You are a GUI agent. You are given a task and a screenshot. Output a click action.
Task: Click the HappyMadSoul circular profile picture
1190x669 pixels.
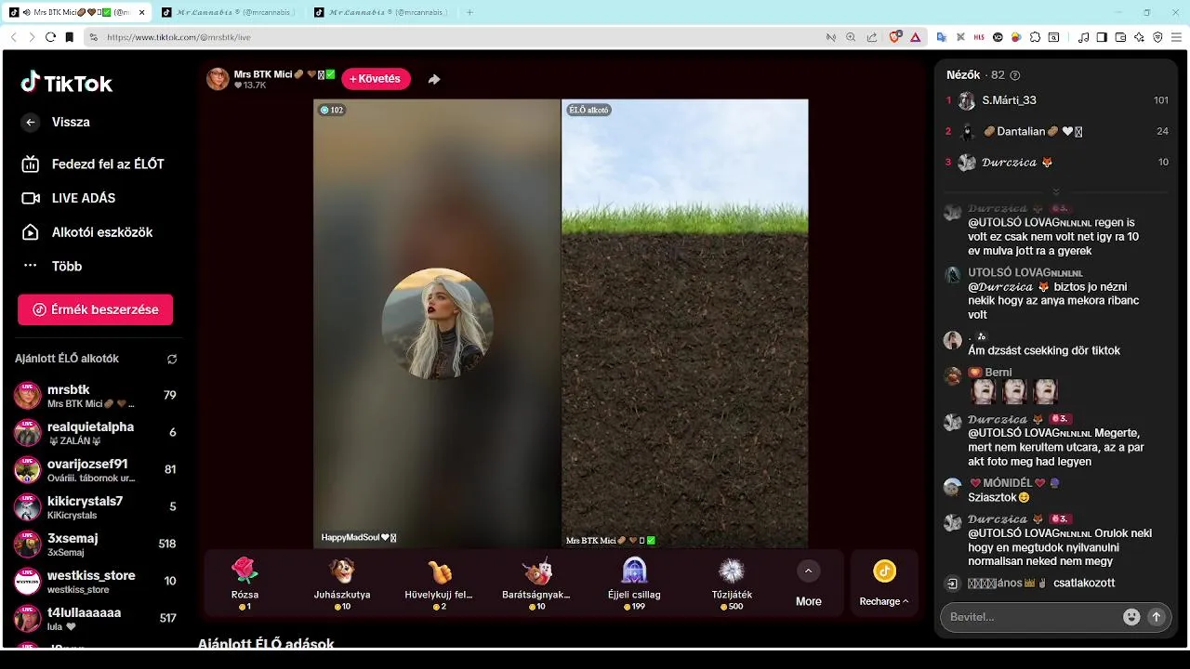(x=437, y=323)
